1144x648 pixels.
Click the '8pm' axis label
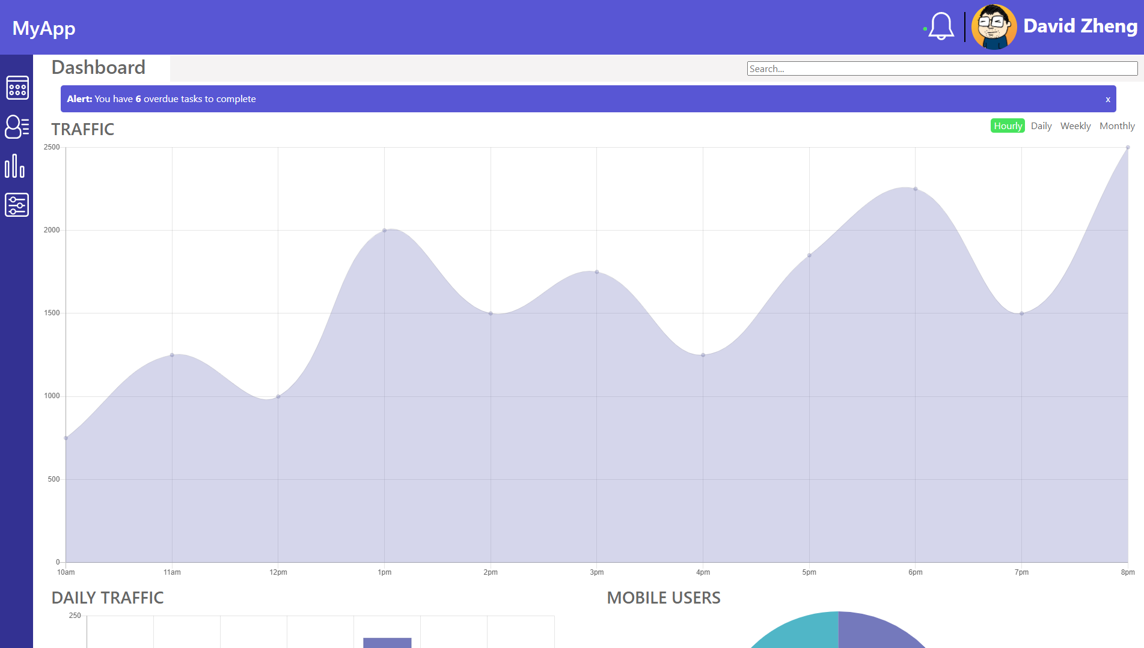pyautogui.click(x=1128, y=572)
